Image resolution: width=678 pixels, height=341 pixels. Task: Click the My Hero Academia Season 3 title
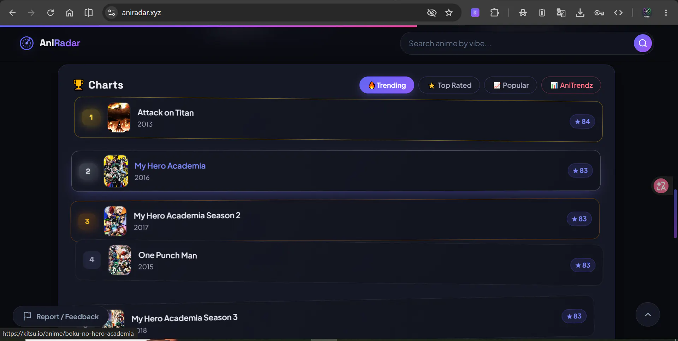(x=184, y=318)
